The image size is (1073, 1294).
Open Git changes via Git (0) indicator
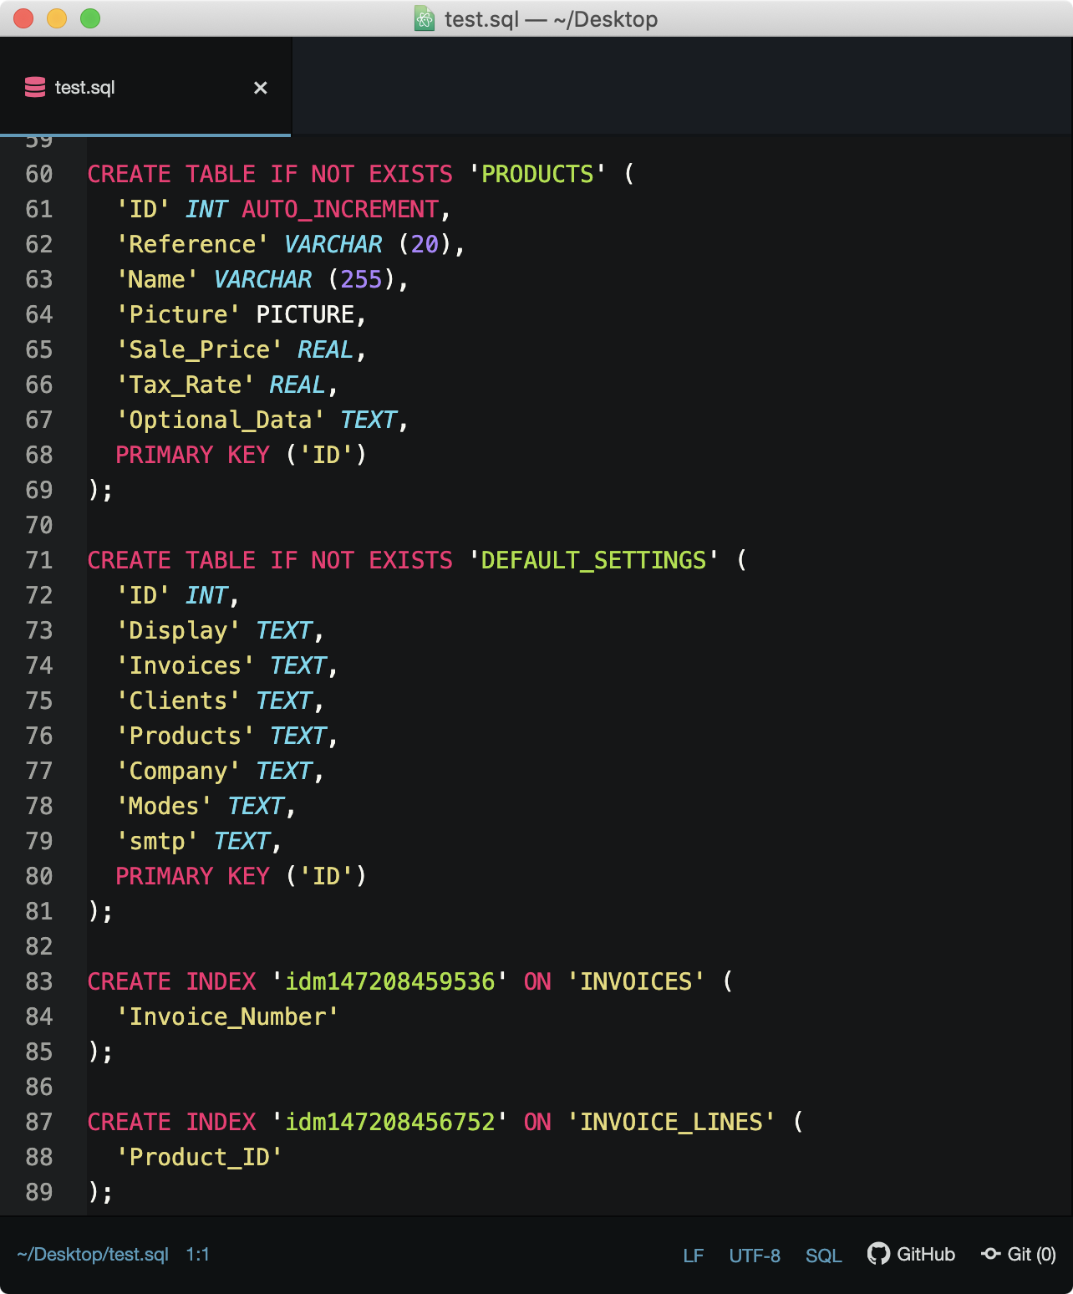coord(1021,1255)
